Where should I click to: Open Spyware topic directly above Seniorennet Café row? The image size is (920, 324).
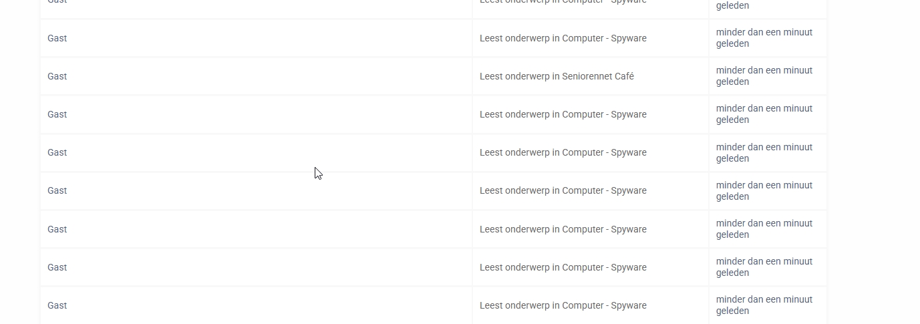coord(563,38)
